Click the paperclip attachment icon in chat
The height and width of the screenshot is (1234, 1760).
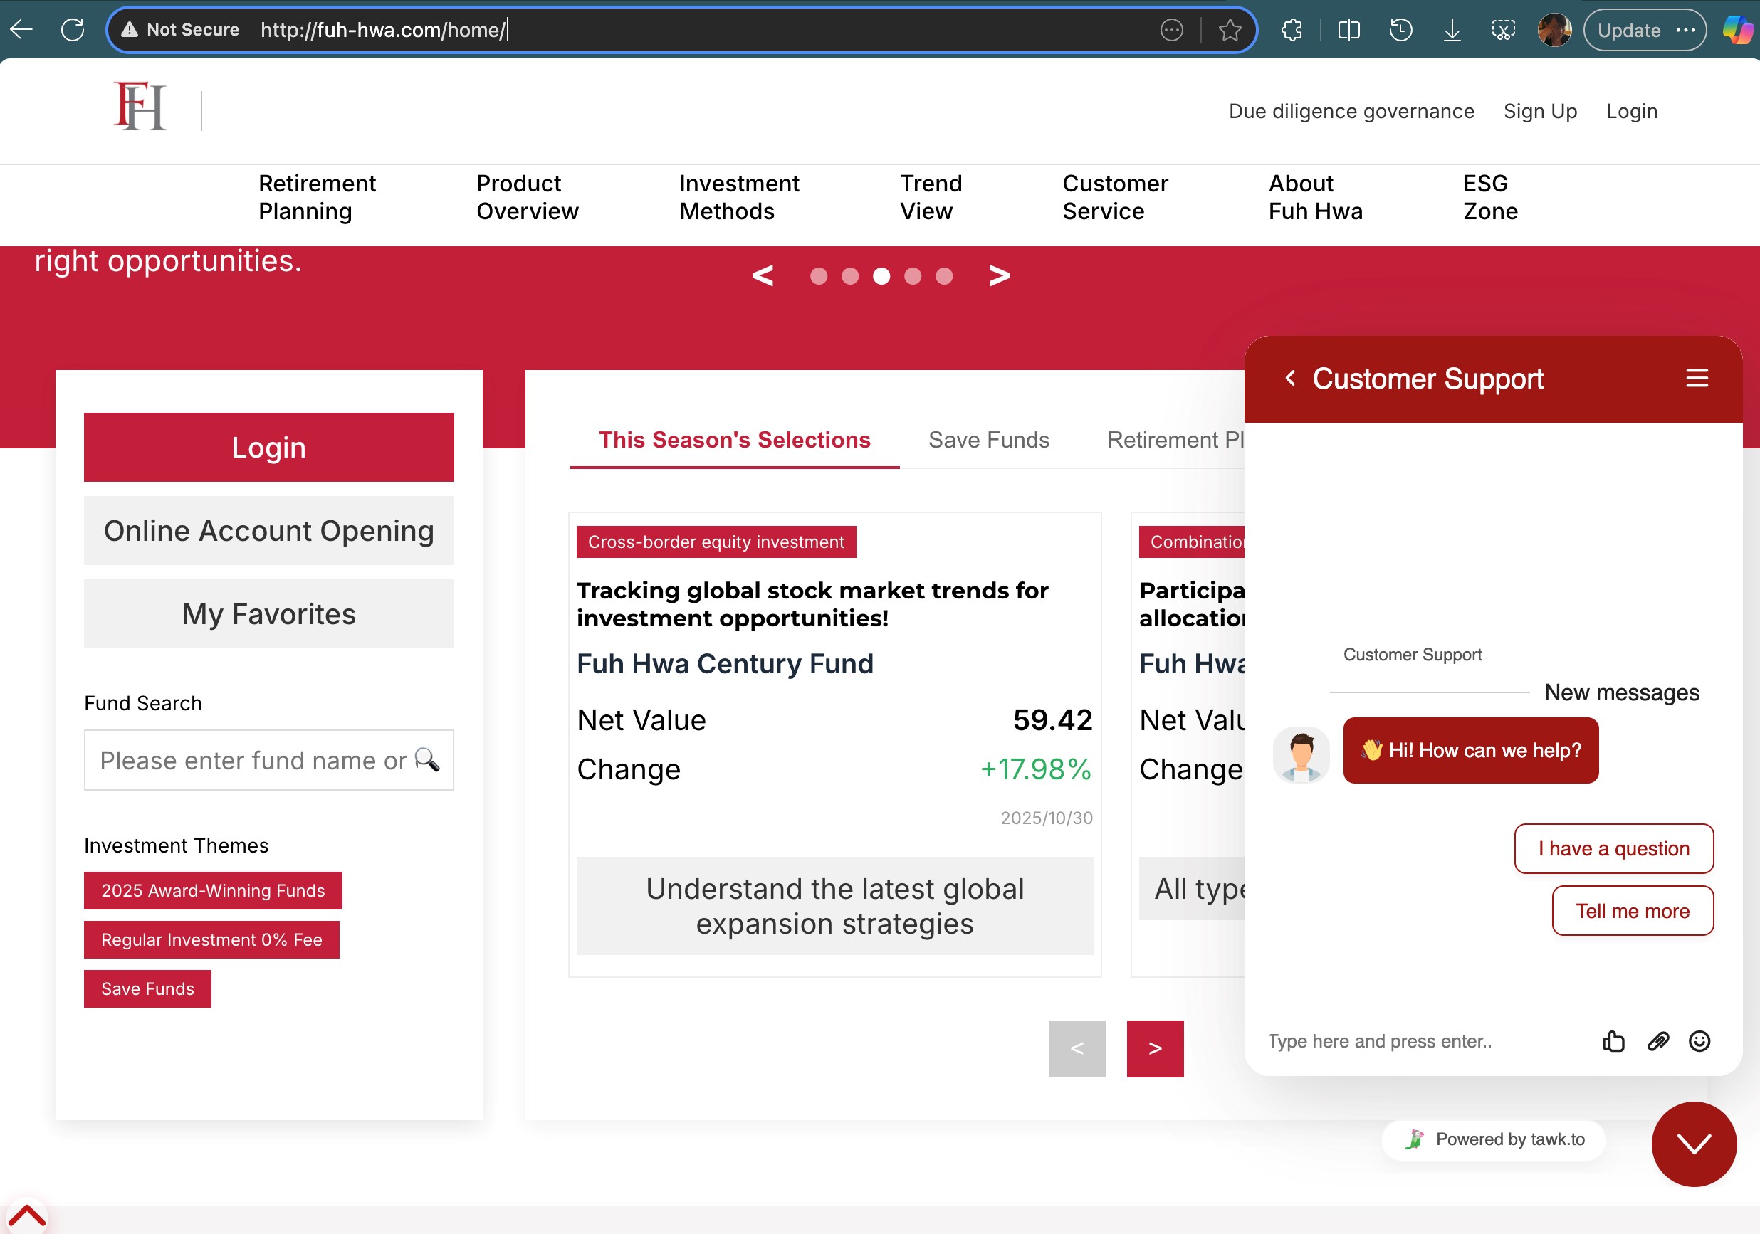click(1657, 1041)
